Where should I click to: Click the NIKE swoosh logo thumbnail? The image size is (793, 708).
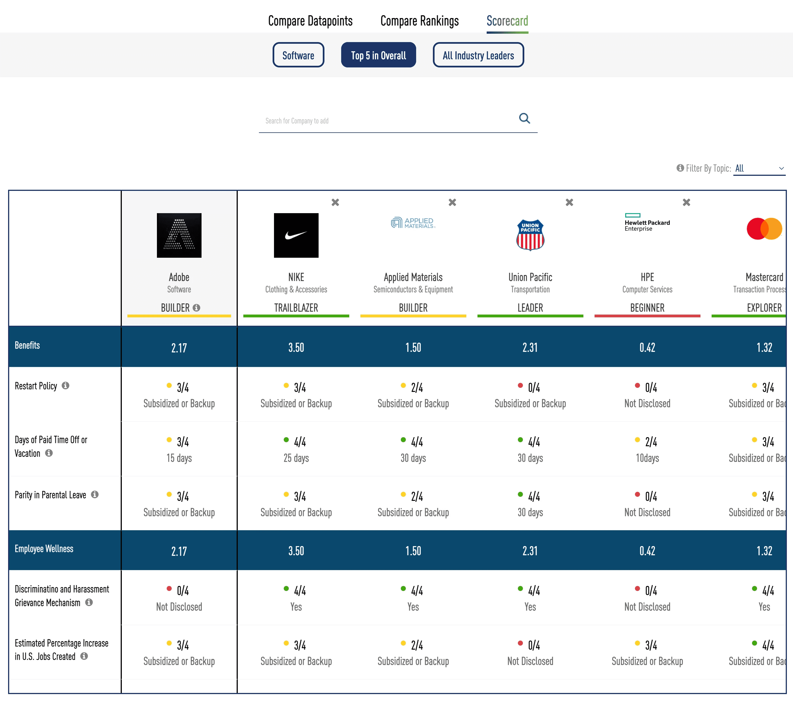click(296, 235)
